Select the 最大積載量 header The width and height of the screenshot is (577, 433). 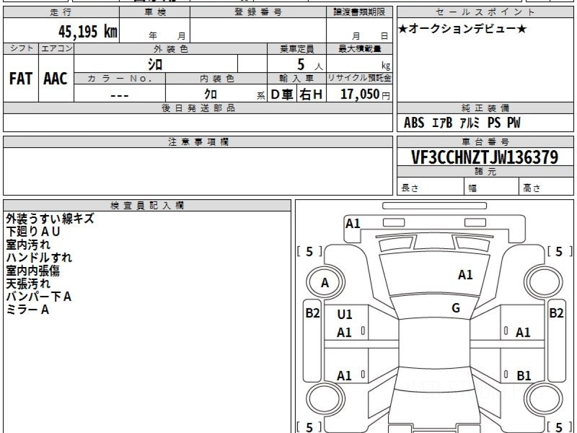(360, 49)
